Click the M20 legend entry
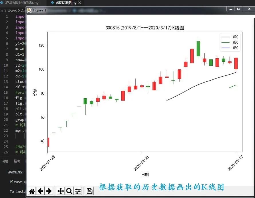255x198 pixels. click(x=230, y=37)
